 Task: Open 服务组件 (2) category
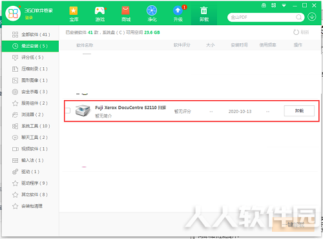tap(30, 103)
